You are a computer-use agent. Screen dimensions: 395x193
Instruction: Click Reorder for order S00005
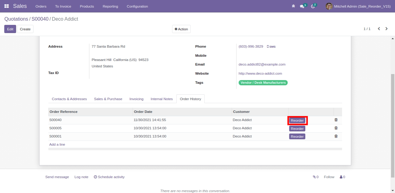pyautogui.click(x=297, y=129)
